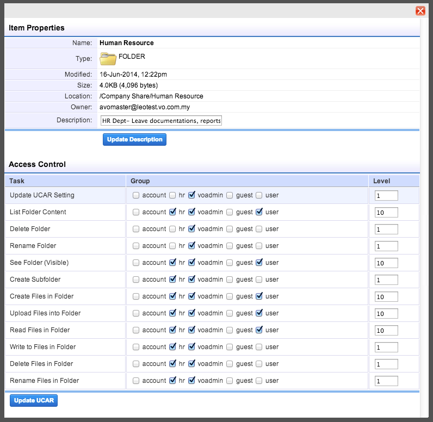This screenshot has width=433, height=422.
Task: Edit Level field for Rename Files in Folder
Action: [x=386, y=381]
